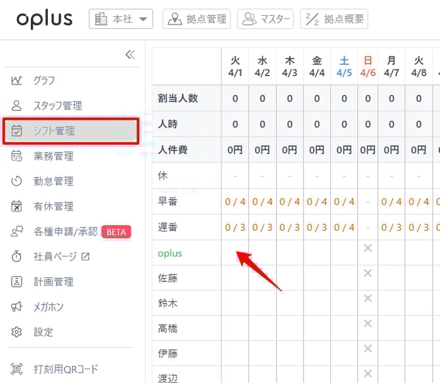
Task: Go to 計画管理 menu item
Action: coord(53,282)
